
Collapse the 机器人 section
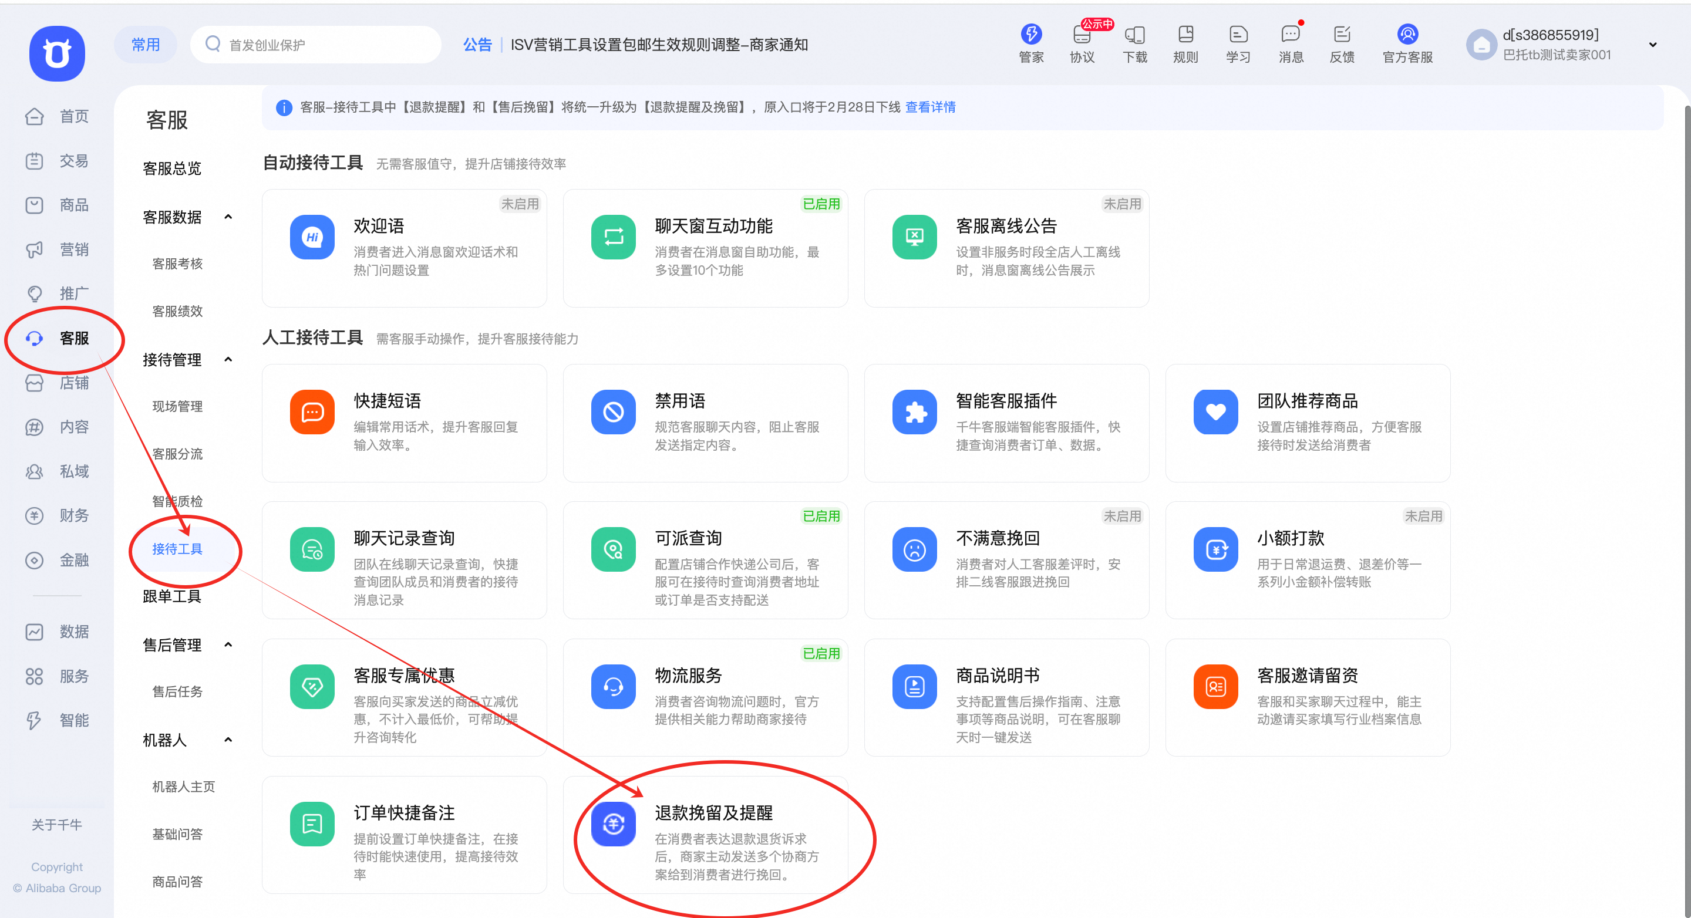click(228, 740)
